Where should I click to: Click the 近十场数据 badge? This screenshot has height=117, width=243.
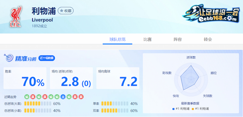[x=47, y=58]
